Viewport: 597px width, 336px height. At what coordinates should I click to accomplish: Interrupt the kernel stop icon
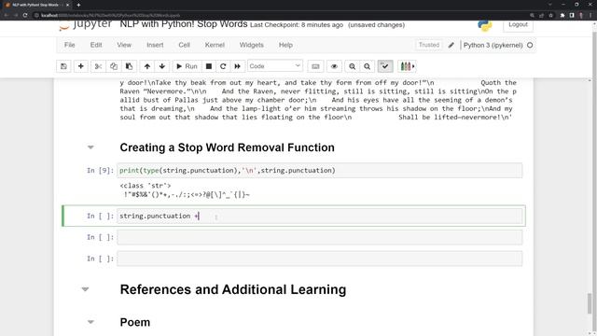tap(209, 66)
